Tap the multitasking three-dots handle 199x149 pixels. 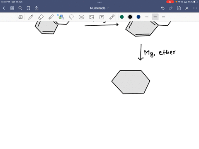pos(99,2)
